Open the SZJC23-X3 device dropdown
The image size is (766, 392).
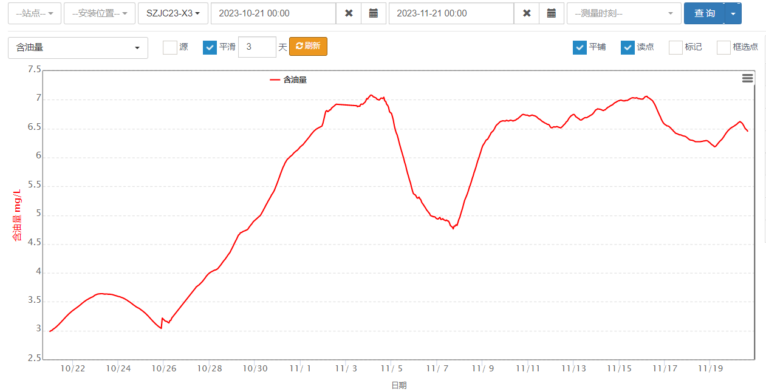[x=173, y=13]
